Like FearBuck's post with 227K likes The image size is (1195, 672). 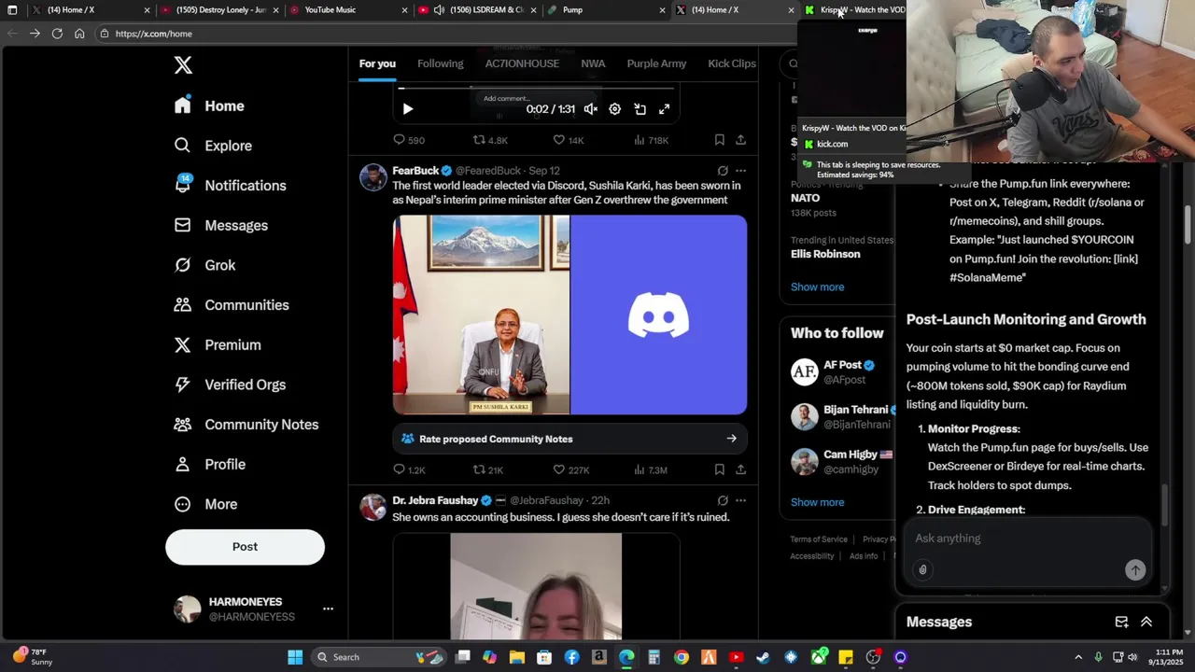570,469
